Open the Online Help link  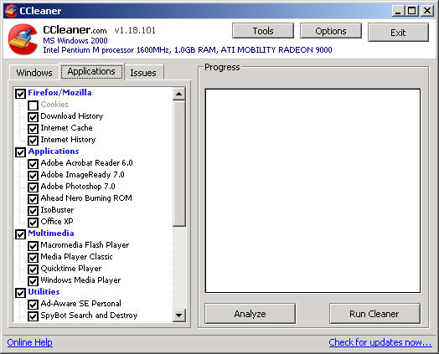[30, 342]
